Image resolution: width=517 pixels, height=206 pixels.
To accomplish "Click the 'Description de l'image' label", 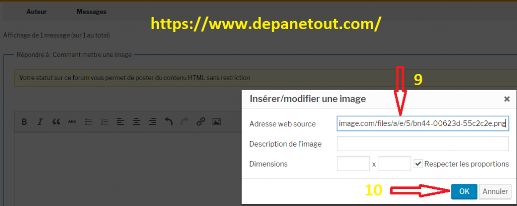I will [286, 144].
